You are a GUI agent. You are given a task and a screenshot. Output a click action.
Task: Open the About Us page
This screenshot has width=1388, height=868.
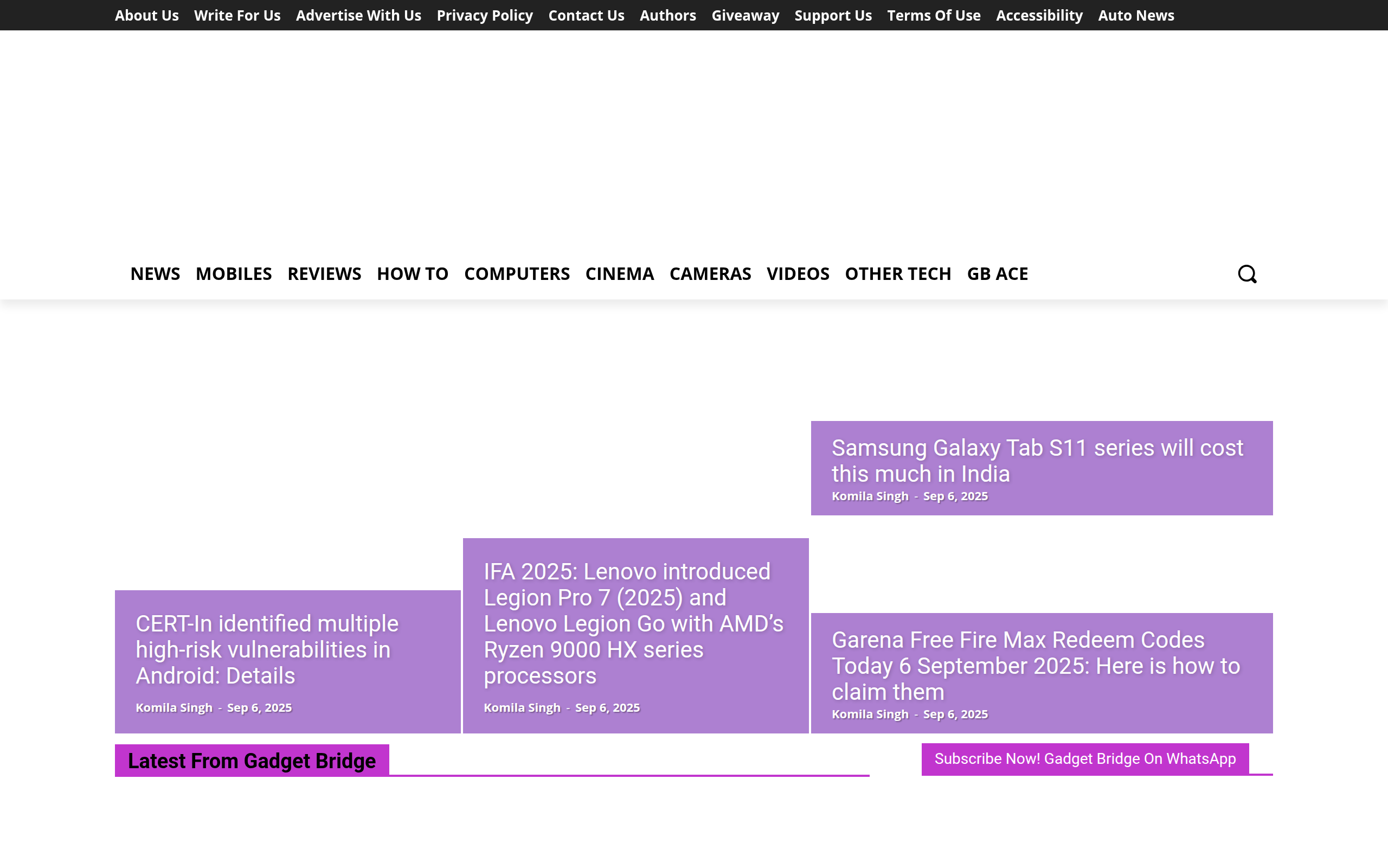point(147,16)
